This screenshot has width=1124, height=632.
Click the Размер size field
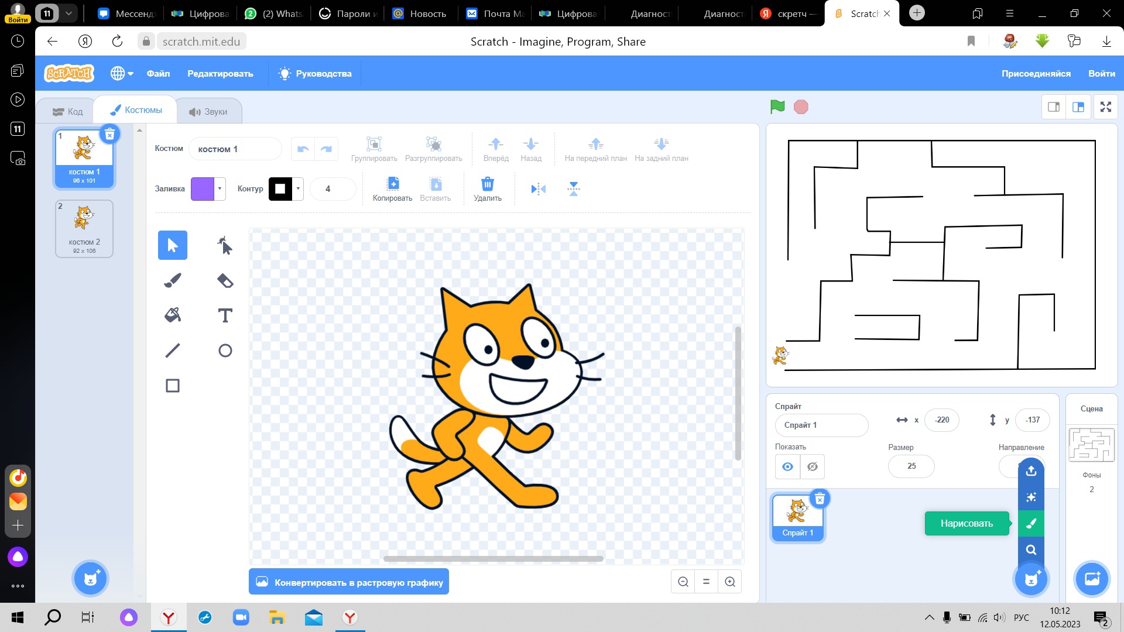pos(911,466)
